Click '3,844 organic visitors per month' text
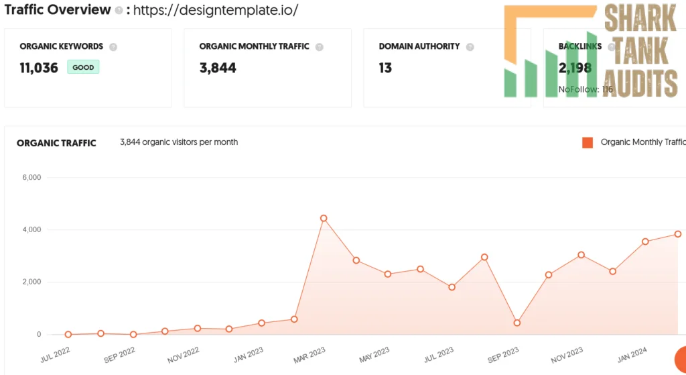This screenshot has height=375, width=686. (179, 142)
